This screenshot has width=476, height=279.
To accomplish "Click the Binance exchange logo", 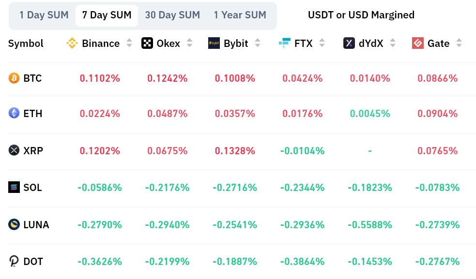I will pos(72,44).
